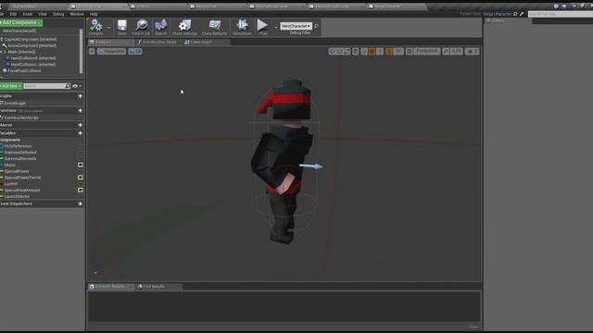Toggle scale snapping in viewport toolbar
This screenshot has width=593, height=333.
click(x=446, y=52)
